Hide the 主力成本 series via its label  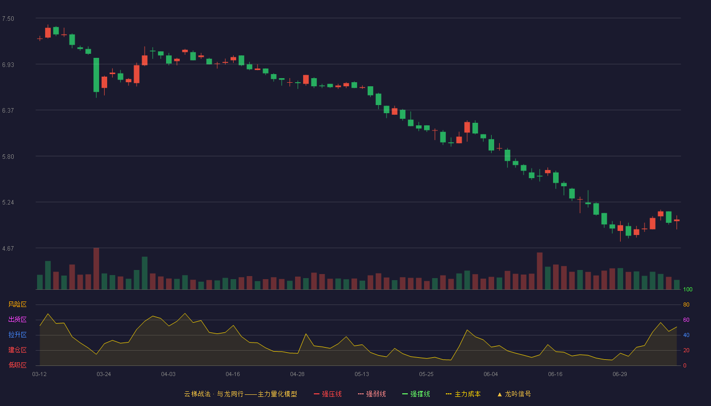click(x=467, y=394)
